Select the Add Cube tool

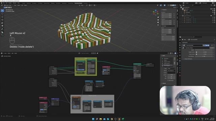tap(2, 35)
